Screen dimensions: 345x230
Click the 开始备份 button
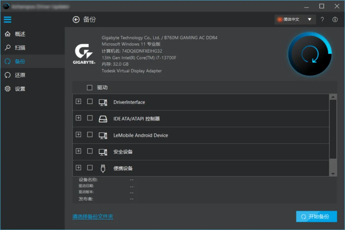point(316,217)
